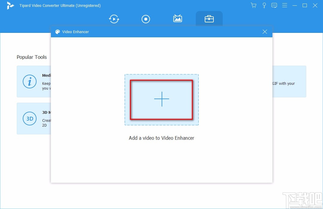
Task: Click the Video Enhancer palette icon
Action: pos(57,32)
